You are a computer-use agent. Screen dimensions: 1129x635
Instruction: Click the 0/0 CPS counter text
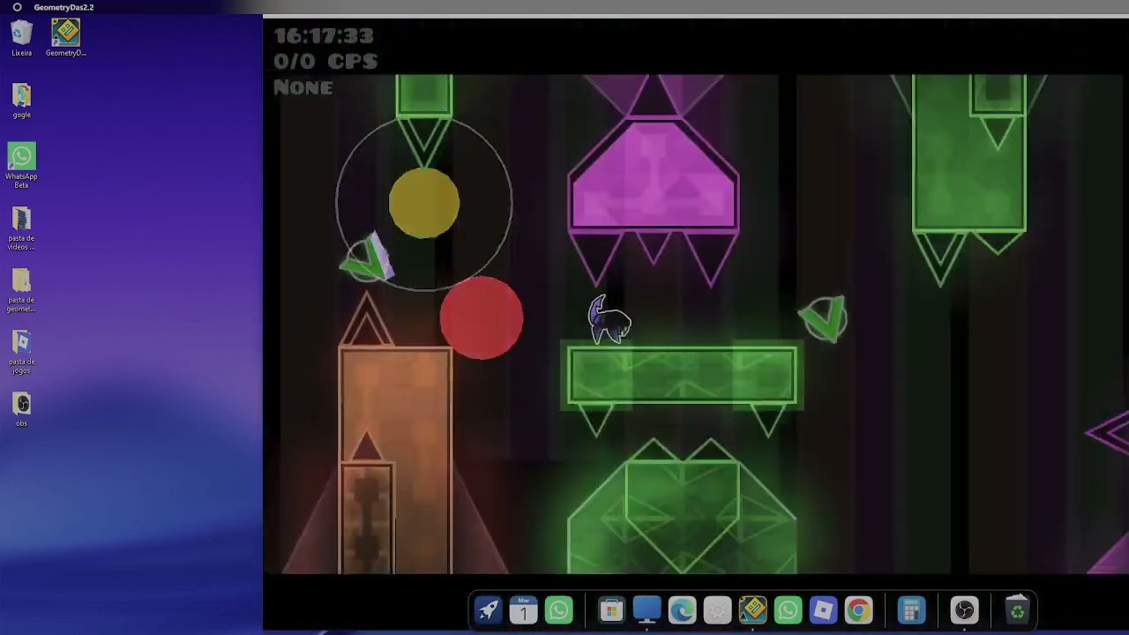point(325,61)
